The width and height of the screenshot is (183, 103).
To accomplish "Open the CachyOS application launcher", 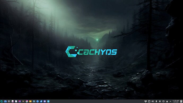I will 2,101.
